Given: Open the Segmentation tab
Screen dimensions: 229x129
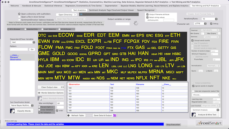Looking at the screenshot, I should click(111, 6).
